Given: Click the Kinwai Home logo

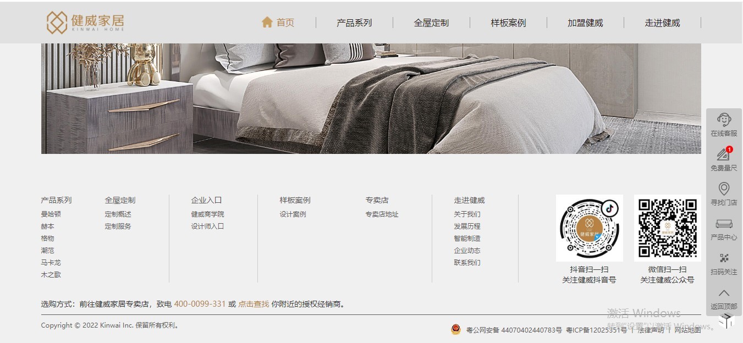Looking at the screenshot, I should pyautogui.click(x=85, y=23).
